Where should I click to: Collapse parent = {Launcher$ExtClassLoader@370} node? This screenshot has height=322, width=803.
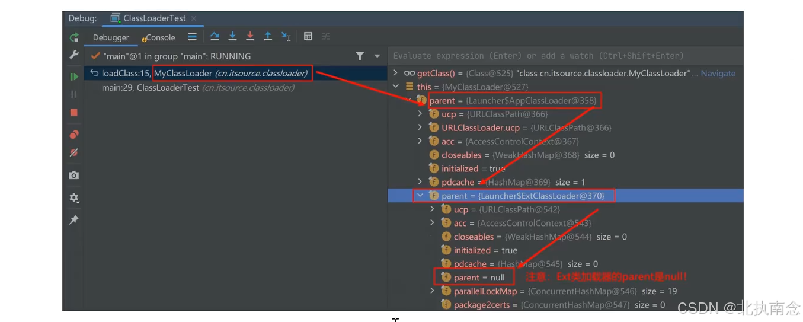[x=420, y=196]
